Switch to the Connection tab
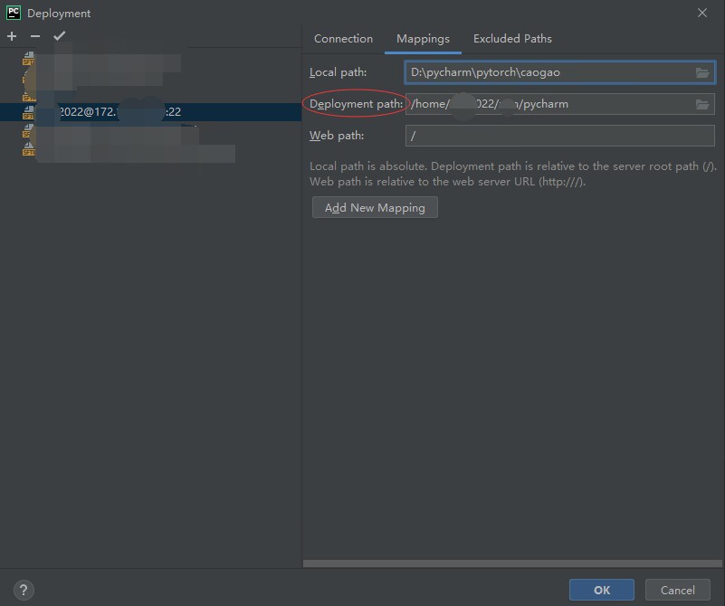Viewport: 725px width, 606px height. [x=343, y=39]
